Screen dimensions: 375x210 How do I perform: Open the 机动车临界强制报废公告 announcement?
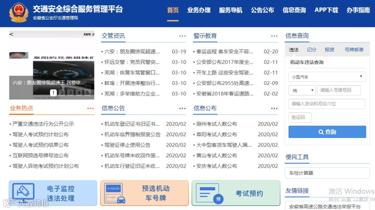pos(133,134)
